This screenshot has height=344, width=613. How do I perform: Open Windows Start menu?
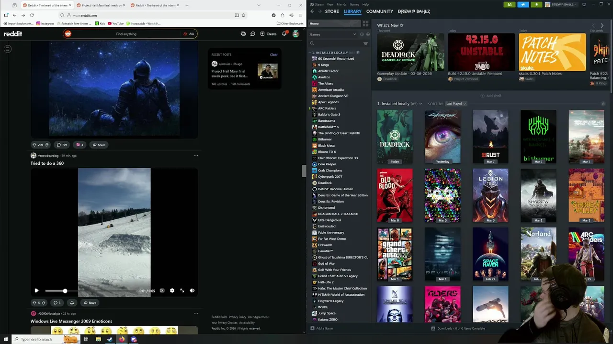5,339
